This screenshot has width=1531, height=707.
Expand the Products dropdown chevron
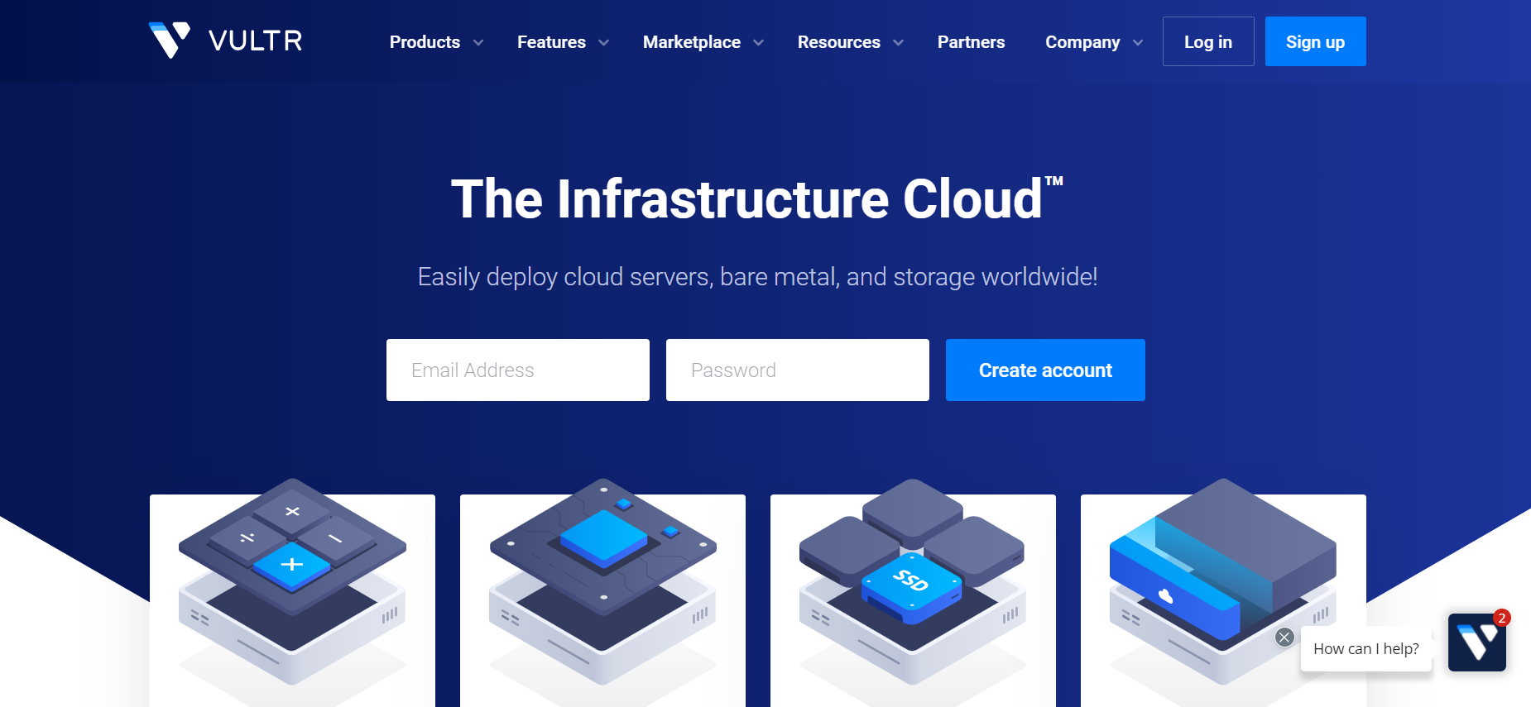(x=478, y=42)
